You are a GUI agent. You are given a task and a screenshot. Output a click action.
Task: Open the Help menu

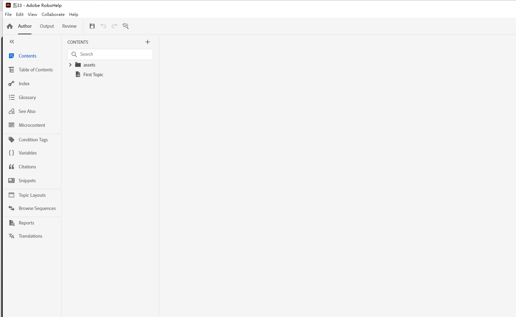coord(73,14)
